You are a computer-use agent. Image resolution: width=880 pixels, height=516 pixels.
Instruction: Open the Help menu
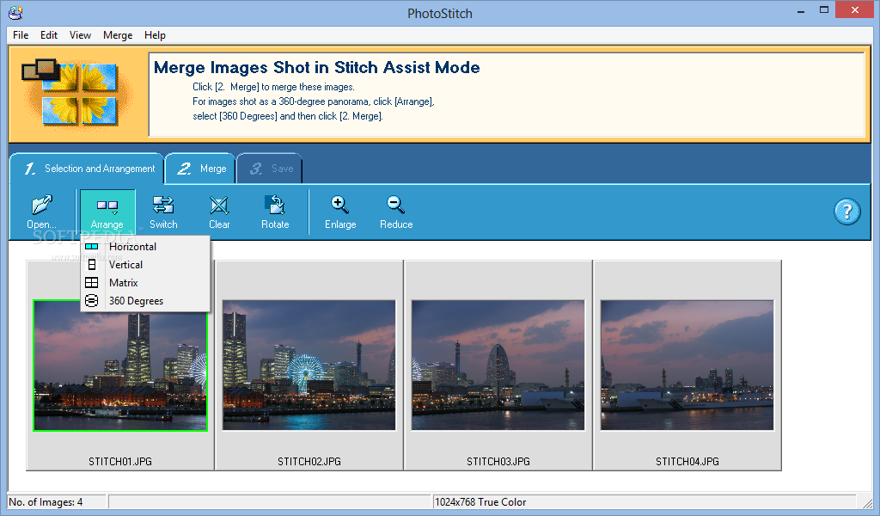point(155,34)
